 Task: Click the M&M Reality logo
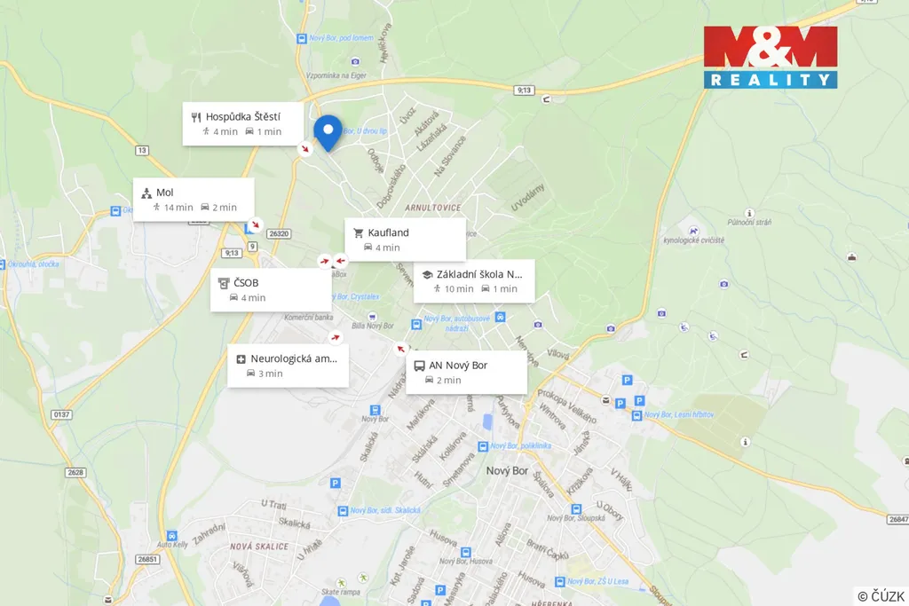coord(771,58)
